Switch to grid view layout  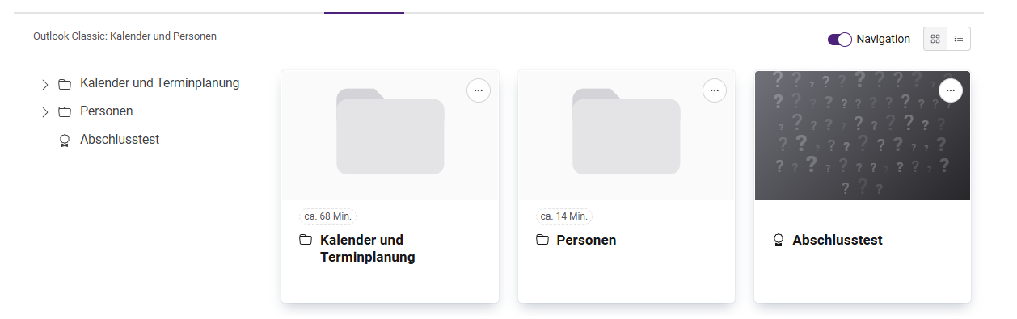click(x=935, y=39)
